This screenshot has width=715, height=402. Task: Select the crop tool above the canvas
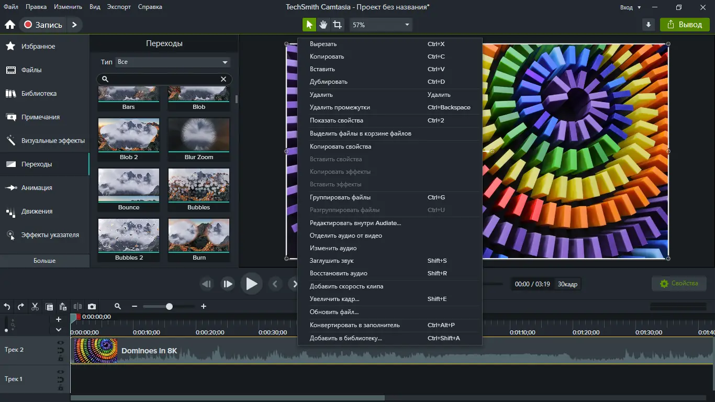click(x=338, y=24)
